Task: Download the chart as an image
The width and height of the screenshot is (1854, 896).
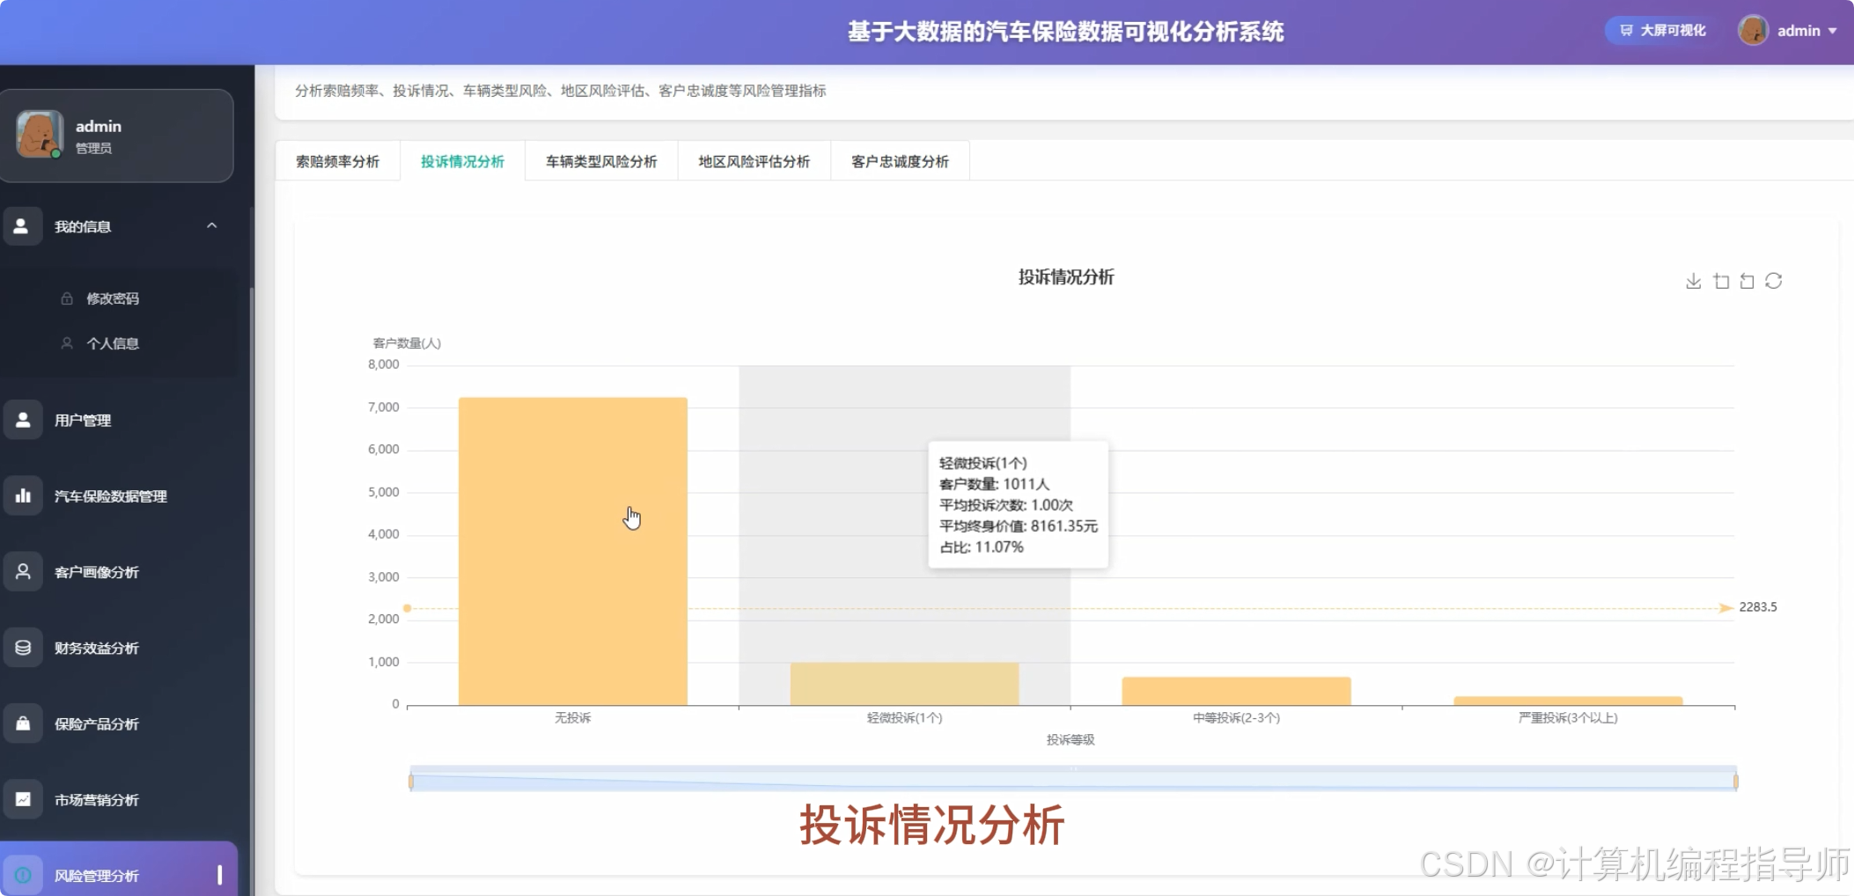Action: tap(1695, 280)
